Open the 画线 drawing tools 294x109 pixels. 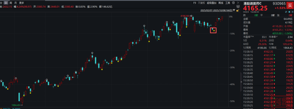pos(221,3)
